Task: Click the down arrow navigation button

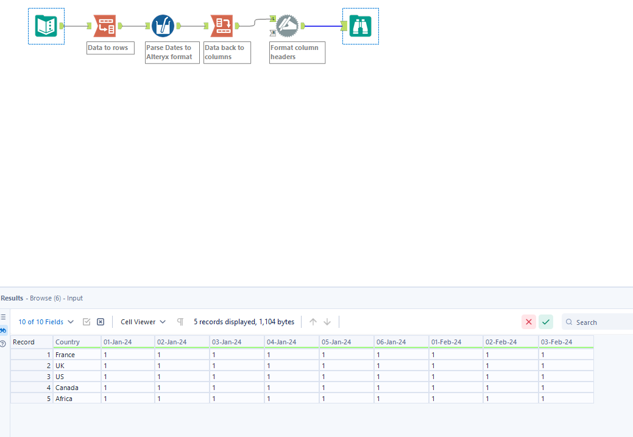Action: 327,321
